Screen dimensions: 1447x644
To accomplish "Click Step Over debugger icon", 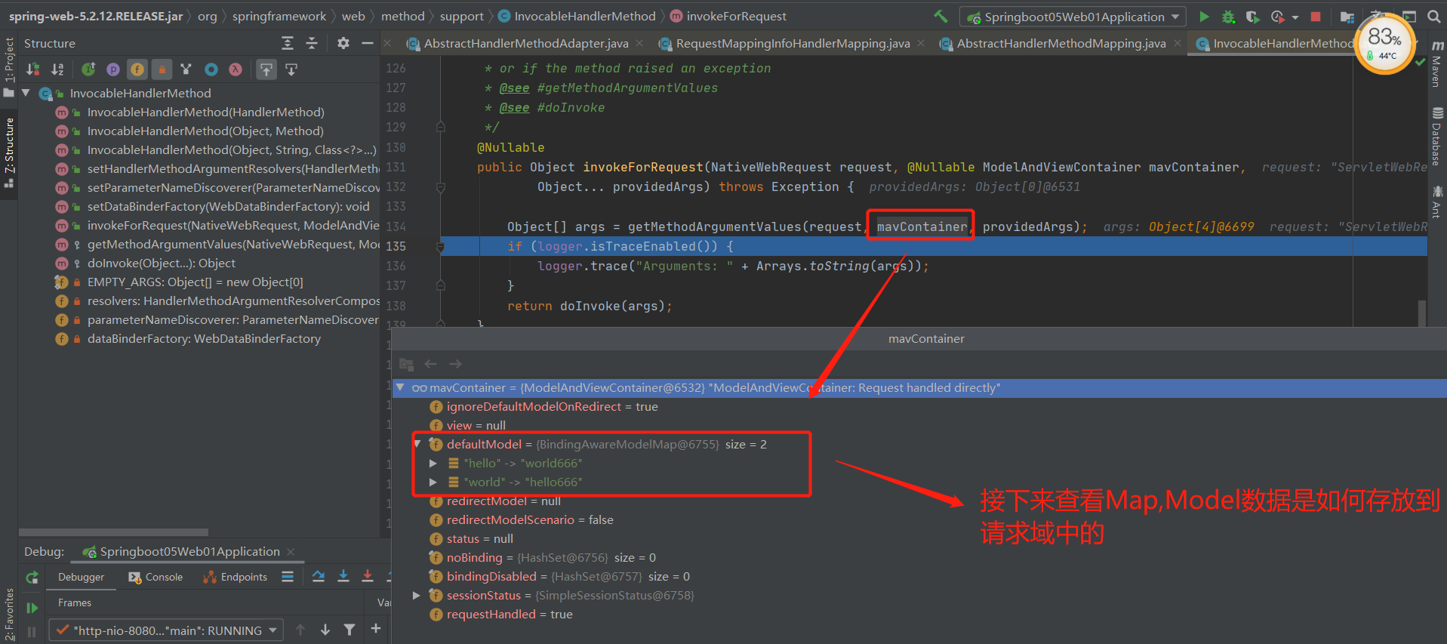I will click(x=319, y=577).
